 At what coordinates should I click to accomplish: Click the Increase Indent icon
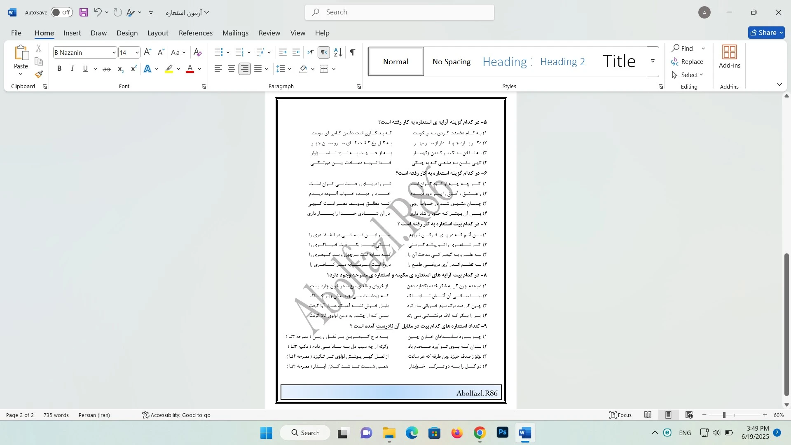pyautogui.click(x=296, y=52)
